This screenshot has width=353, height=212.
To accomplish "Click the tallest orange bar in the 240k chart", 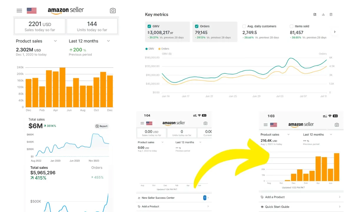I will [62, 87].
